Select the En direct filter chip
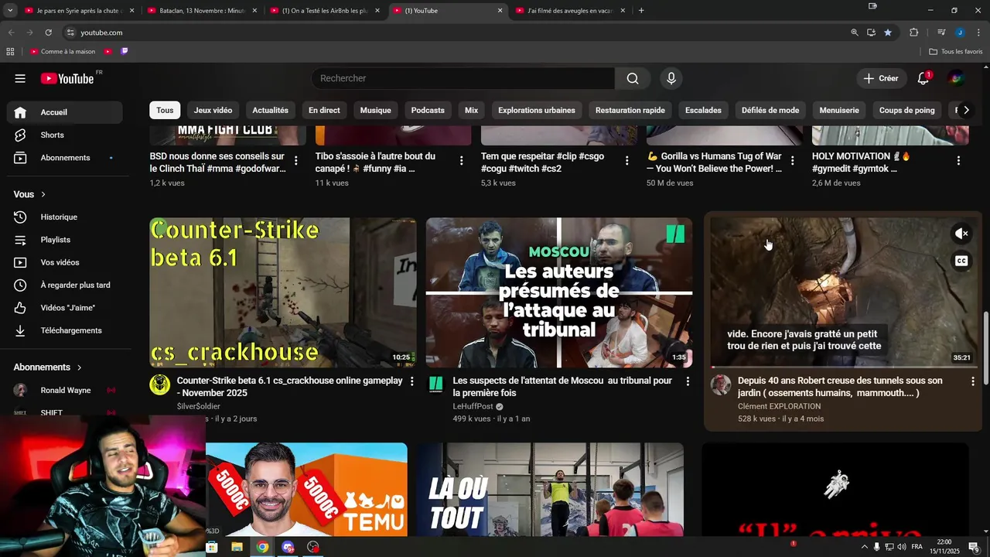Image resolution: width=990 pixels, height=557 pixels. point(324,111)
